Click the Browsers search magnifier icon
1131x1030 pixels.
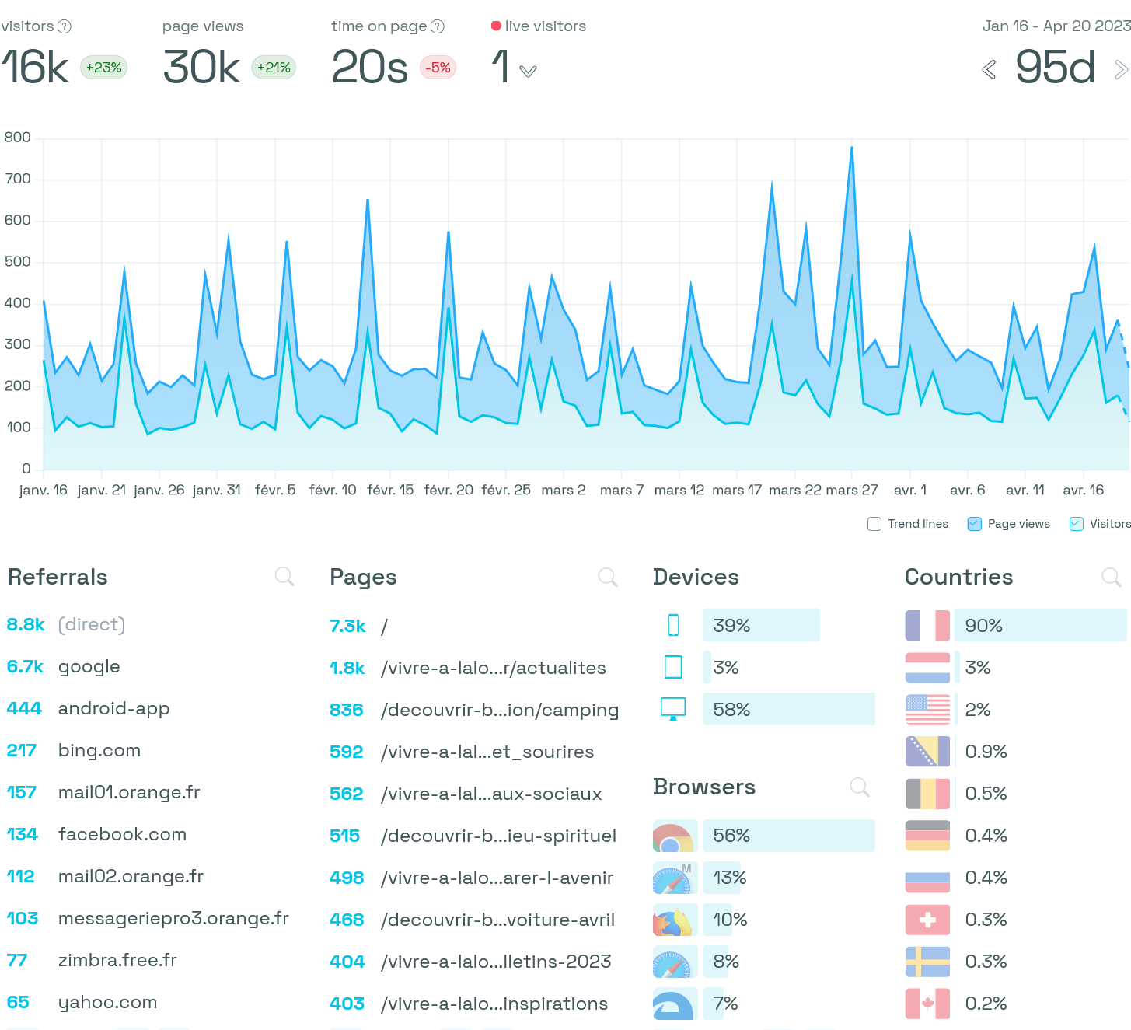[x=860, y=787]
